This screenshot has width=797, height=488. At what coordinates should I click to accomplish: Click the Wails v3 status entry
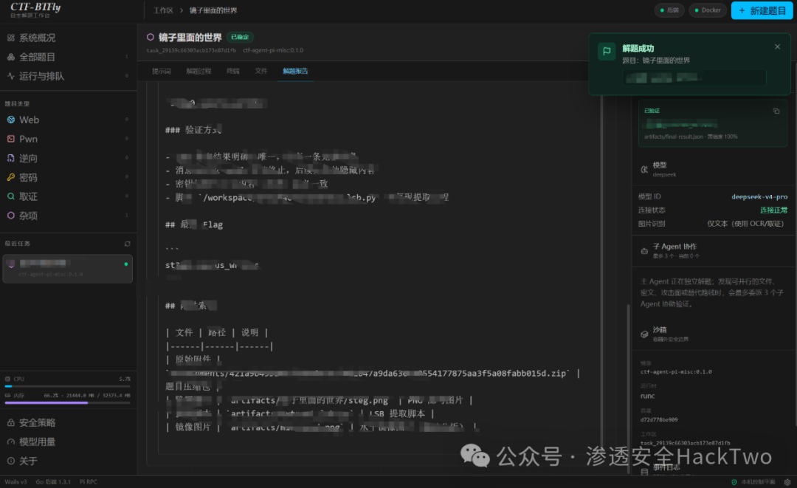click(x=15, y=482)
